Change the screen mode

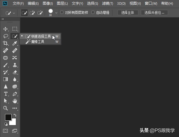[14, 131]
